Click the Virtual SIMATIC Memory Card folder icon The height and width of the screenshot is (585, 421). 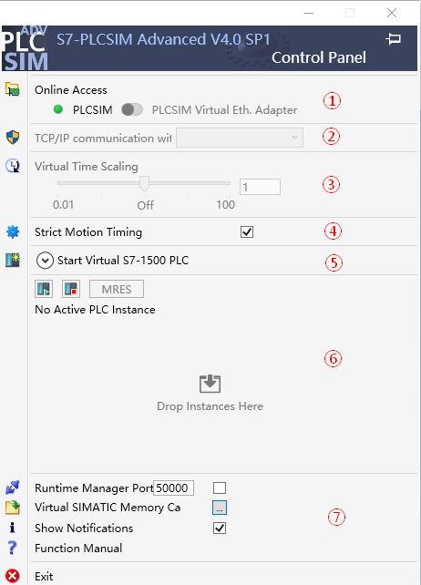(13, 508)
